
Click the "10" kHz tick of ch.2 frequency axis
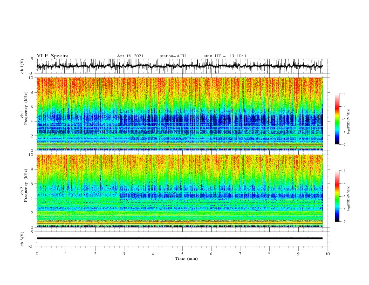[32, 155]
